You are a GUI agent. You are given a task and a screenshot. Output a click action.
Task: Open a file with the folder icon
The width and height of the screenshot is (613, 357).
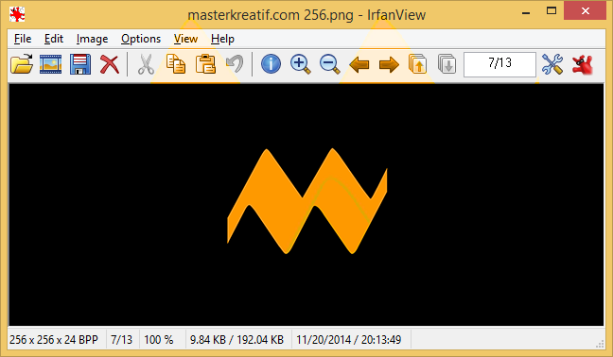[22, 64]
